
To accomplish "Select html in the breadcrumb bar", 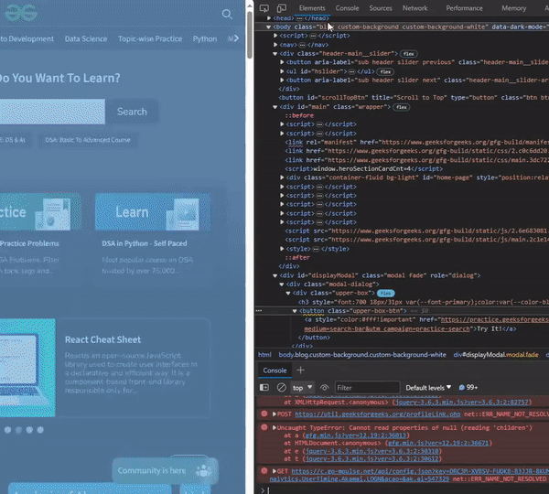I will click(x=264, y=355).
